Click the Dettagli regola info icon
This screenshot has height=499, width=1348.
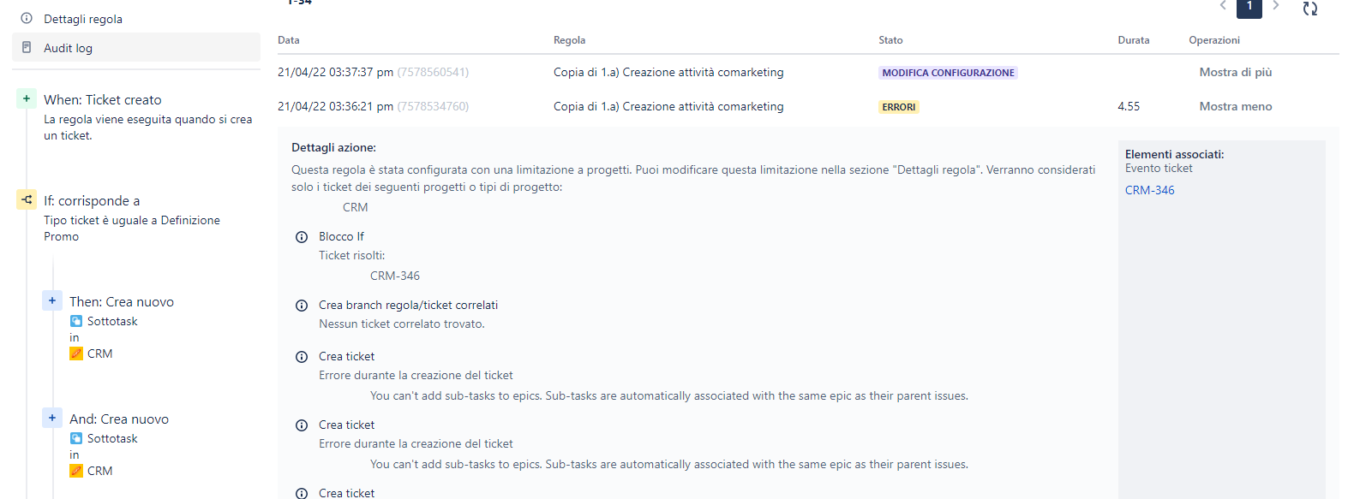[27, 18]
